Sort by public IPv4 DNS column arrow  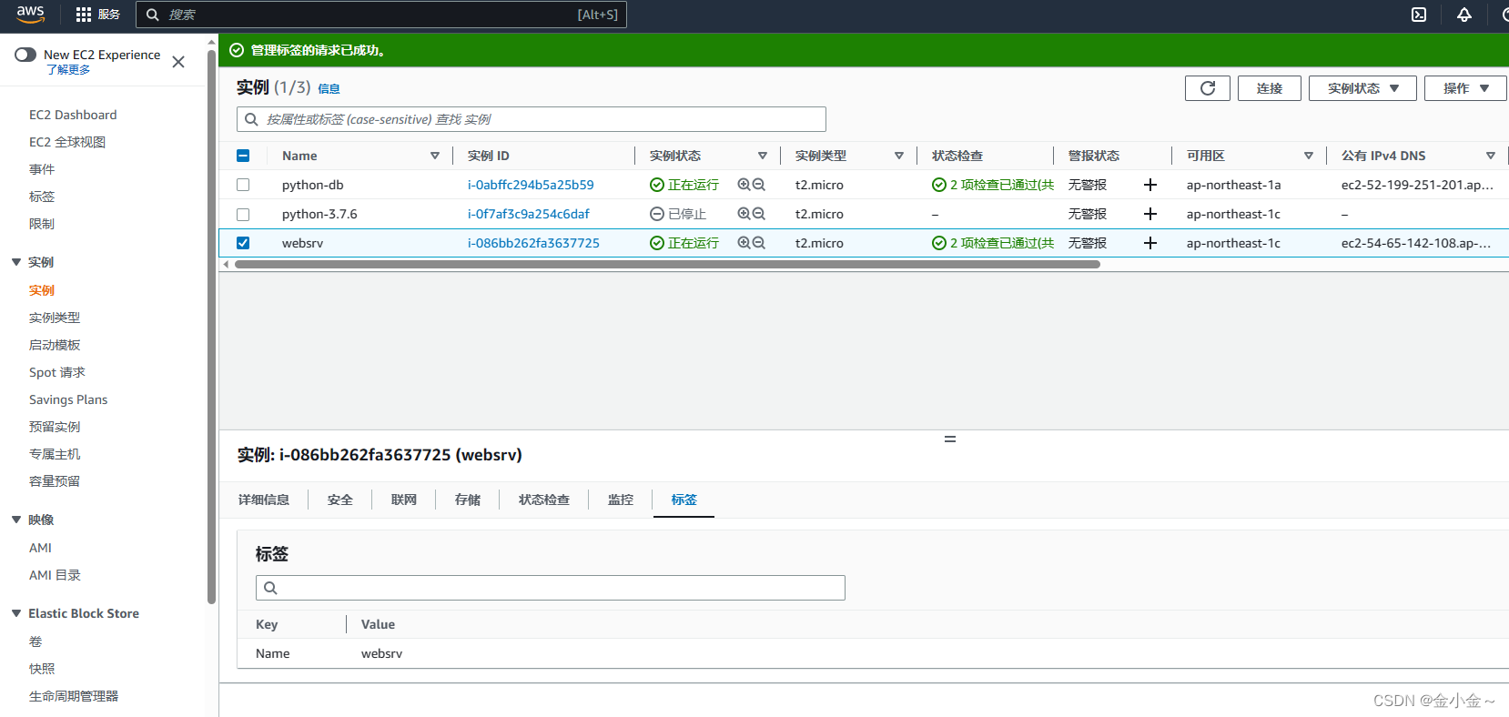click(1491, 156)
